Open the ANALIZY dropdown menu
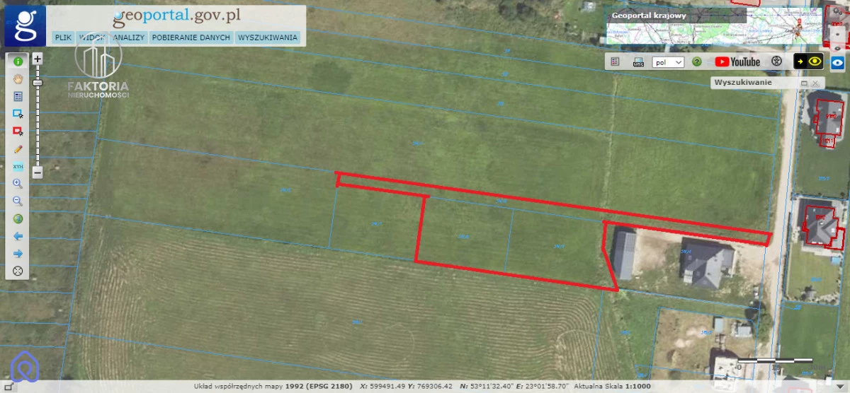 tap(127, 37)
